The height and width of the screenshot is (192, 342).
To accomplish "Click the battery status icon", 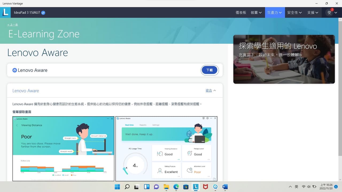I will pos(314,187).
